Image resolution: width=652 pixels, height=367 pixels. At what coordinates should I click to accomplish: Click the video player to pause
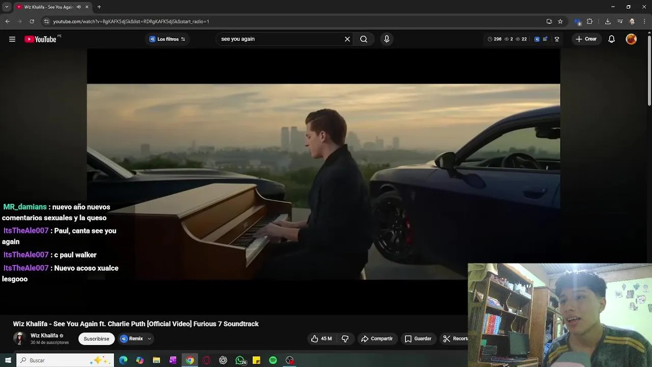click(323, 181)
